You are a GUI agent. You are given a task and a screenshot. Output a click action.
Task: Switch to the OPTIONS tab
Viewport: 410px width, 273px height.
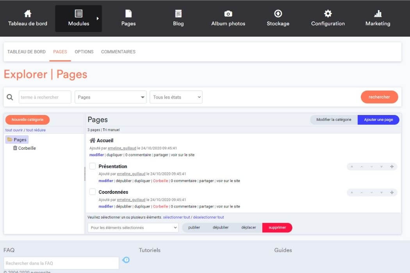84,51
